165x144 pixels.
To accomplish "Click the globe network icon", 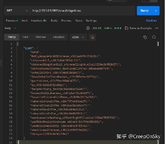I will (x=88, y=28).
